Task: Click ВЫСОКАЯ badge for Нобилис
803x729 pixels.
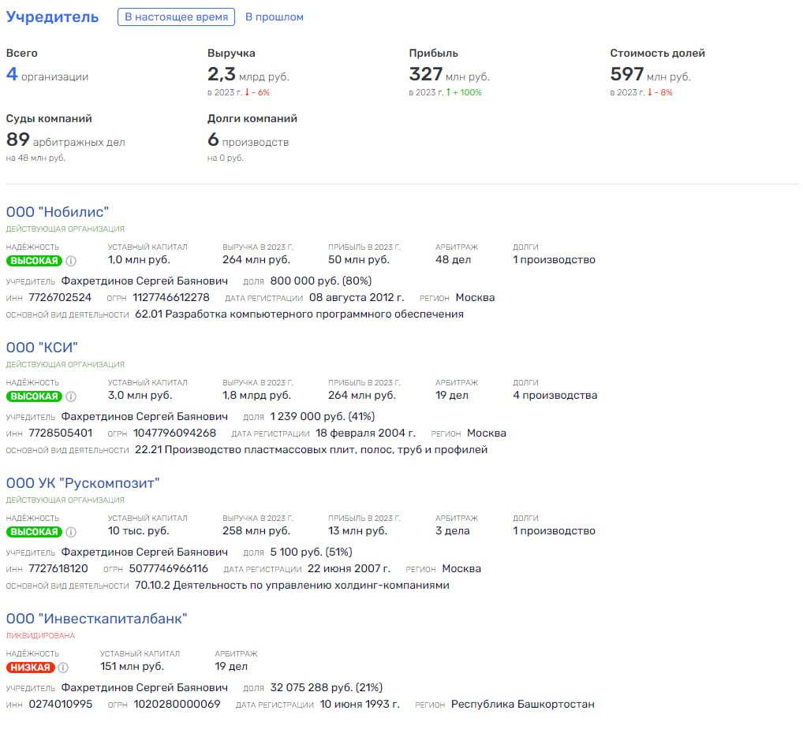Action: 34,261
